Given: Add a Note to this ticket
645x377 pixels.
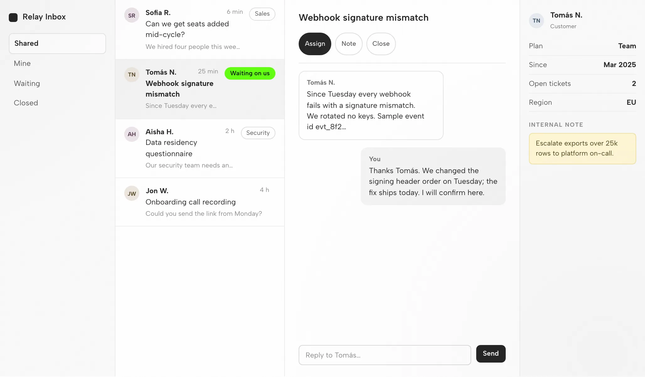Looking at the screenshot, I should point(349,44).
